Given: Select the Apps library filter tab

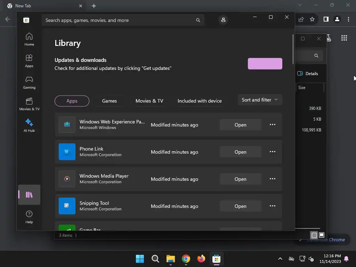Looking at the screenshot, I should tap(72, 101).
